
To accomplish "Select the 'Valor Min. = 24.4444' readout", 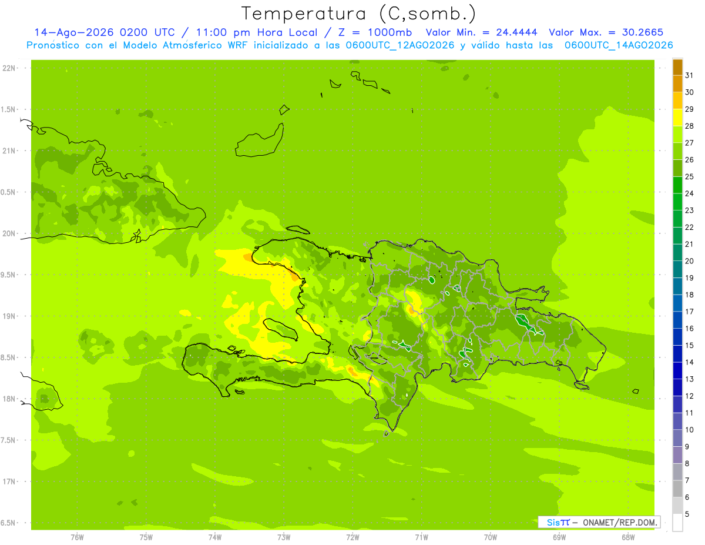I will click(x=481, y=32).
